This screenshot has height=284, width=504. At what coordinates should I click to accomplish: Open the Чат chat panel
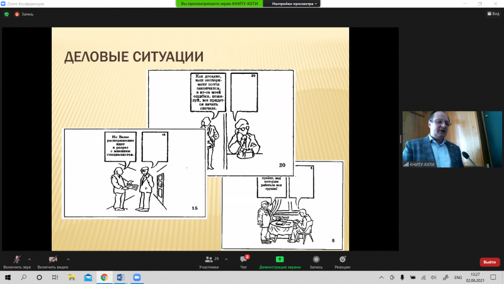pos(243,261)
